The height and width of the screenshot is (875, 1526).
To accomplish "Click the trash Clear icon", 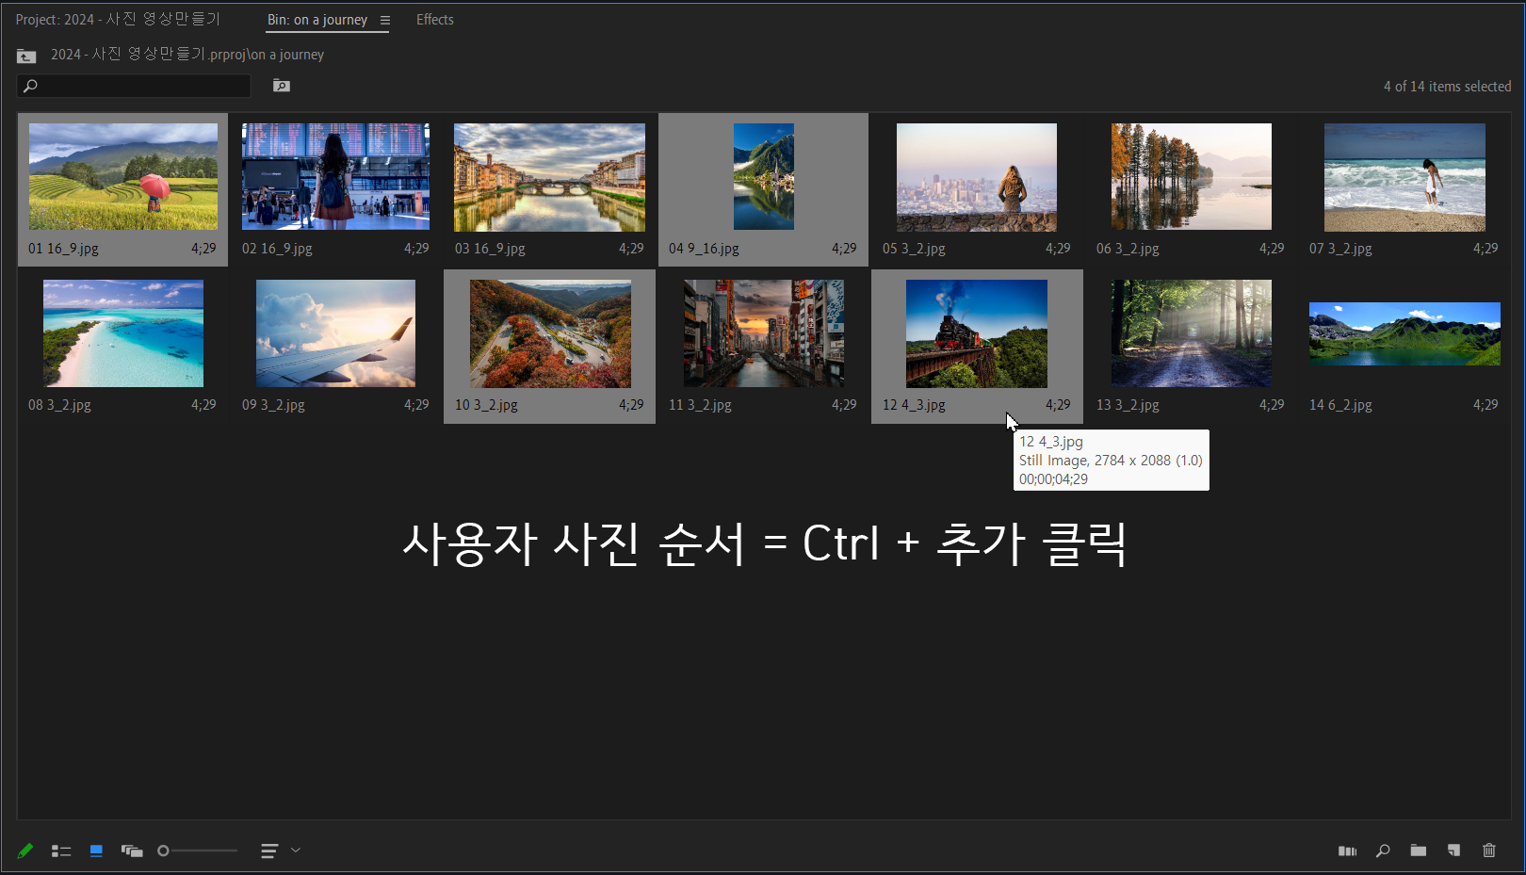I will pos(1489,851).
